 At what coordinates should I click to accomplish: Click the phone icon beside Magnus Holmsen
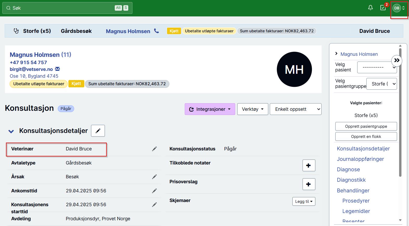pos(156,31)
